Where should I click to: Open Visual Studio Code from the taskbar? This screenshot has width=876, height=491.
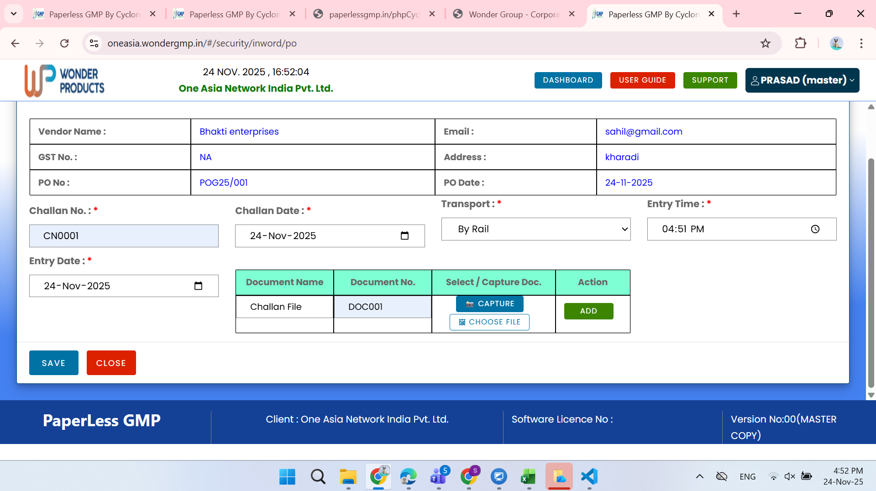tap(589, 476)
